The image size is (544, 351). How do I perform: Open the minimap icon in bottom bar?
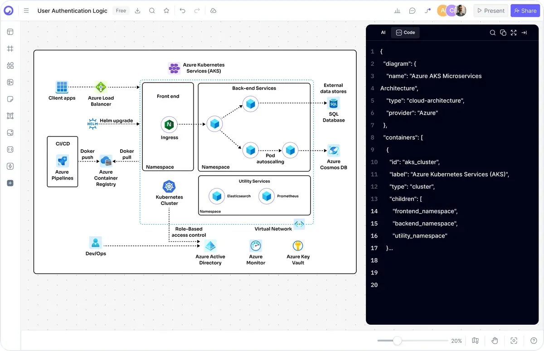[x=475, y=341]
